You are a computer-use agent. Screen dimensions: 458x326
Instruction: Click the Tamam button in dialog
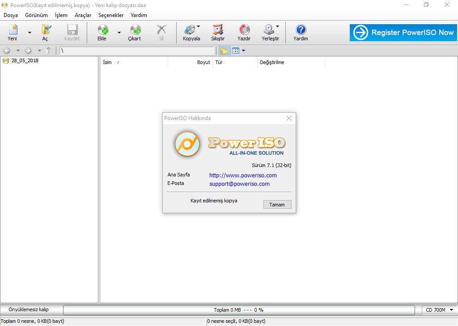point(277,205)
